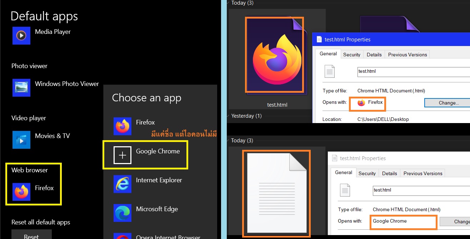Collapse the lower Today (3) group
This screenshot has width=470, height=239.
229,141
